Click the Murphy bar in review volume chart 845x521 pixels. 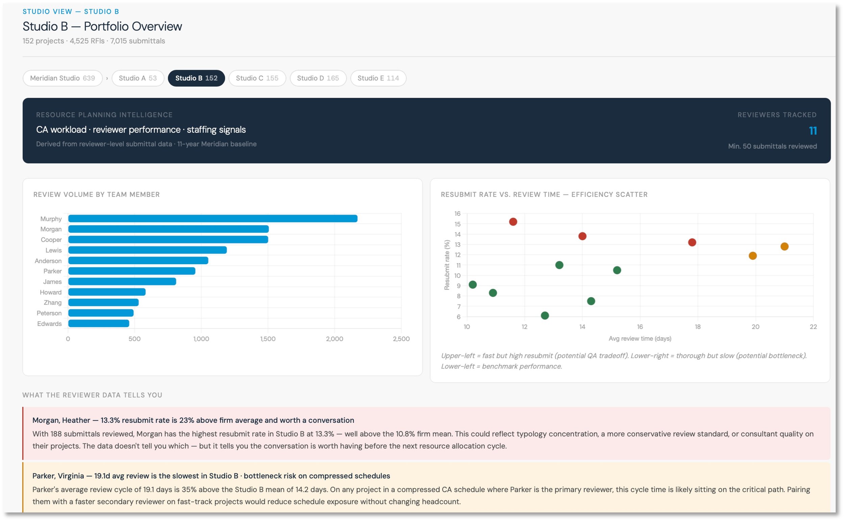click(213, 219)
